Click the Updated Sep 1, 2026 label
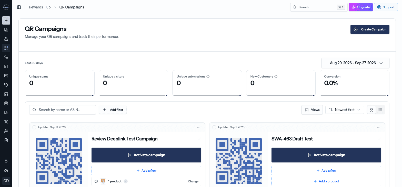Image resolution: width=402 pixels, height=187 pixels. 231,127
